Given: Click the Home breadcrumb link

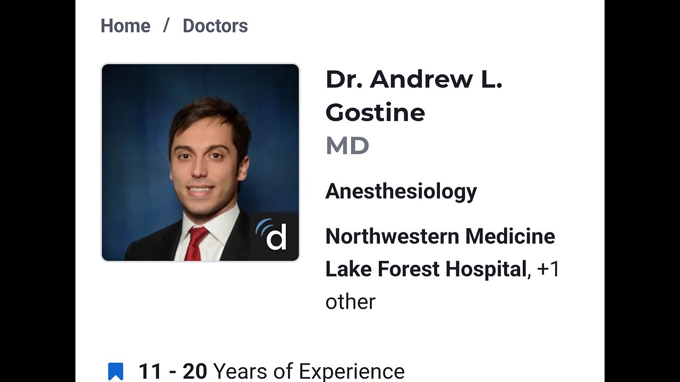Looking at the screenshot, I should point(125,26).
